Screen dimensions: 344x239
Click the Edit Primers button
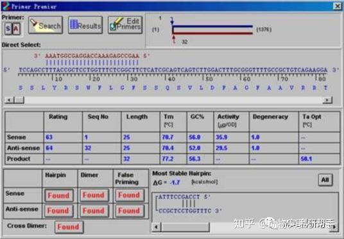(125, 25)
